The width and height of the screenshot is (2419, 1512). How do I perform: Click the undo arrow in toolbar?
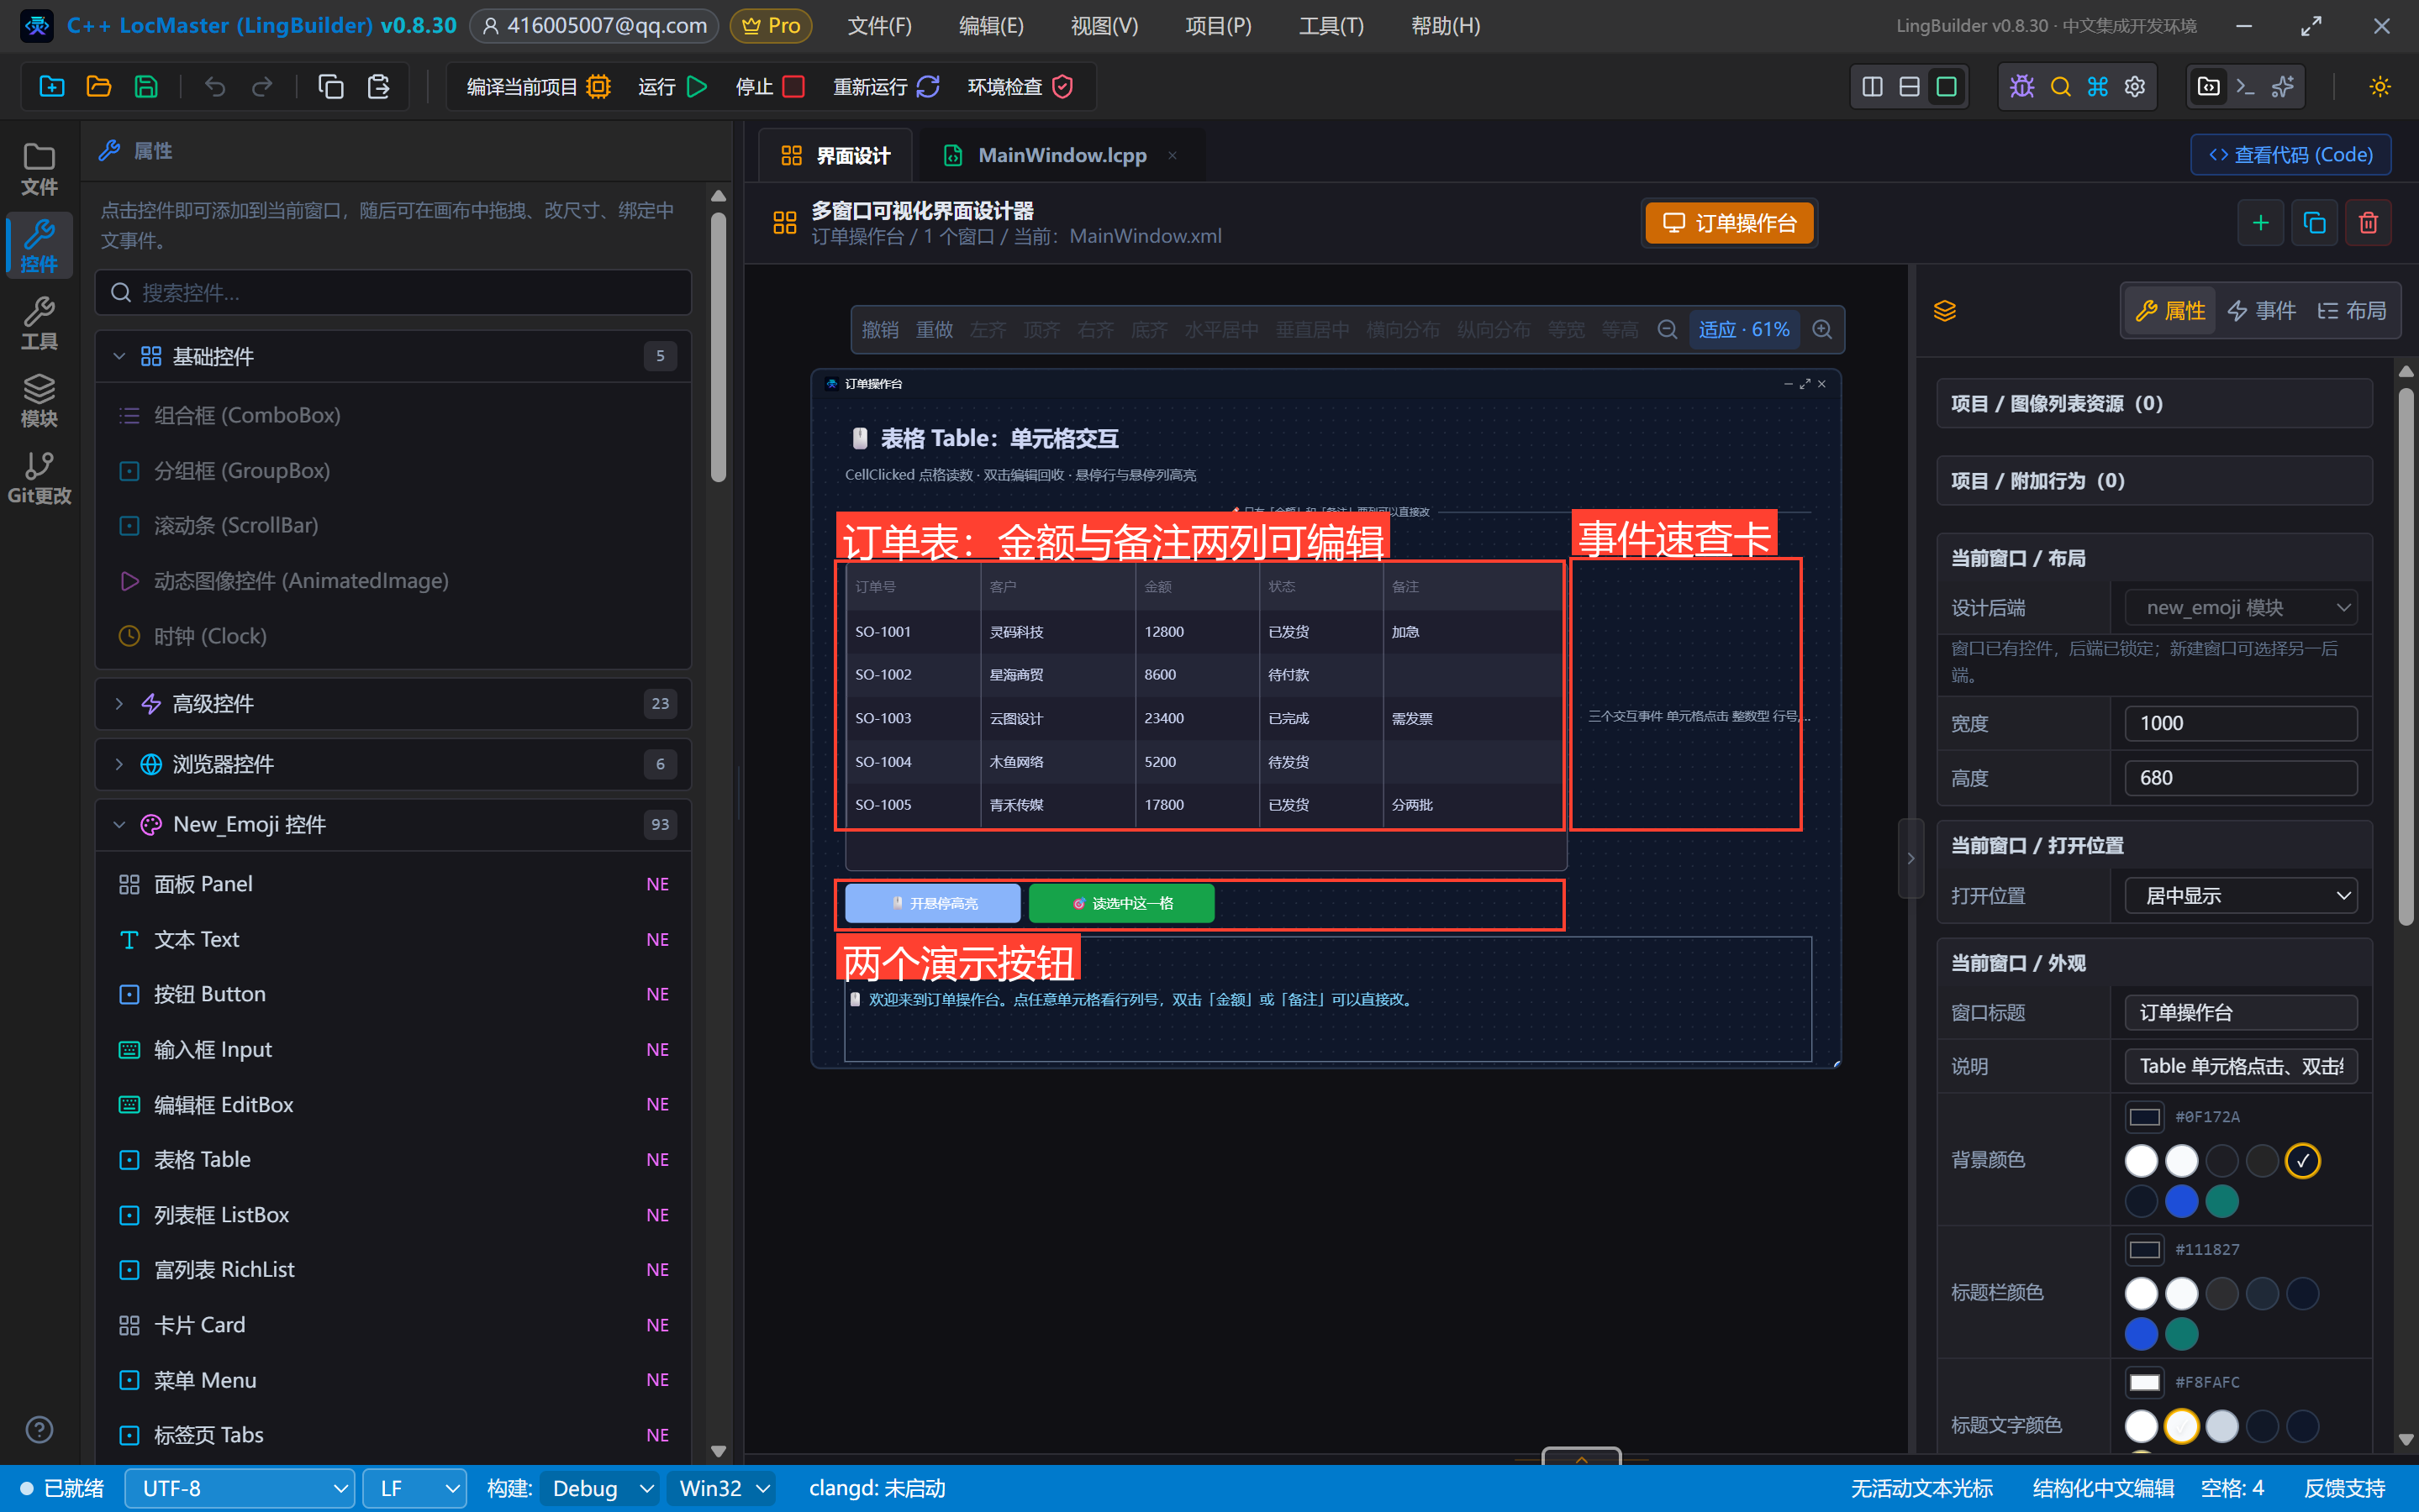215,87
